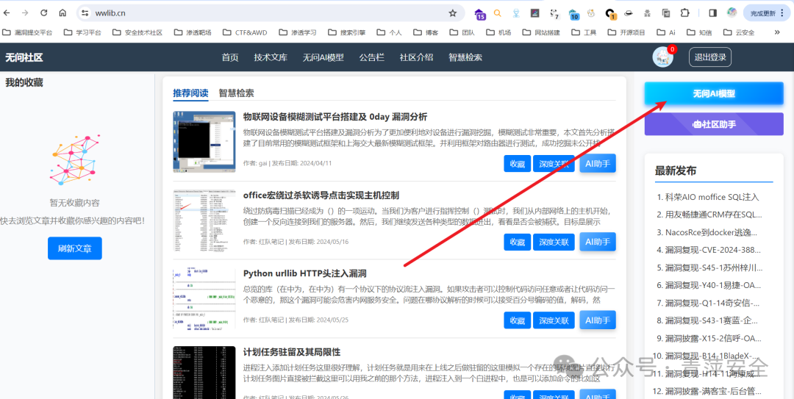Click the blue 无问AI模型 sidebar button

[713, 93]
